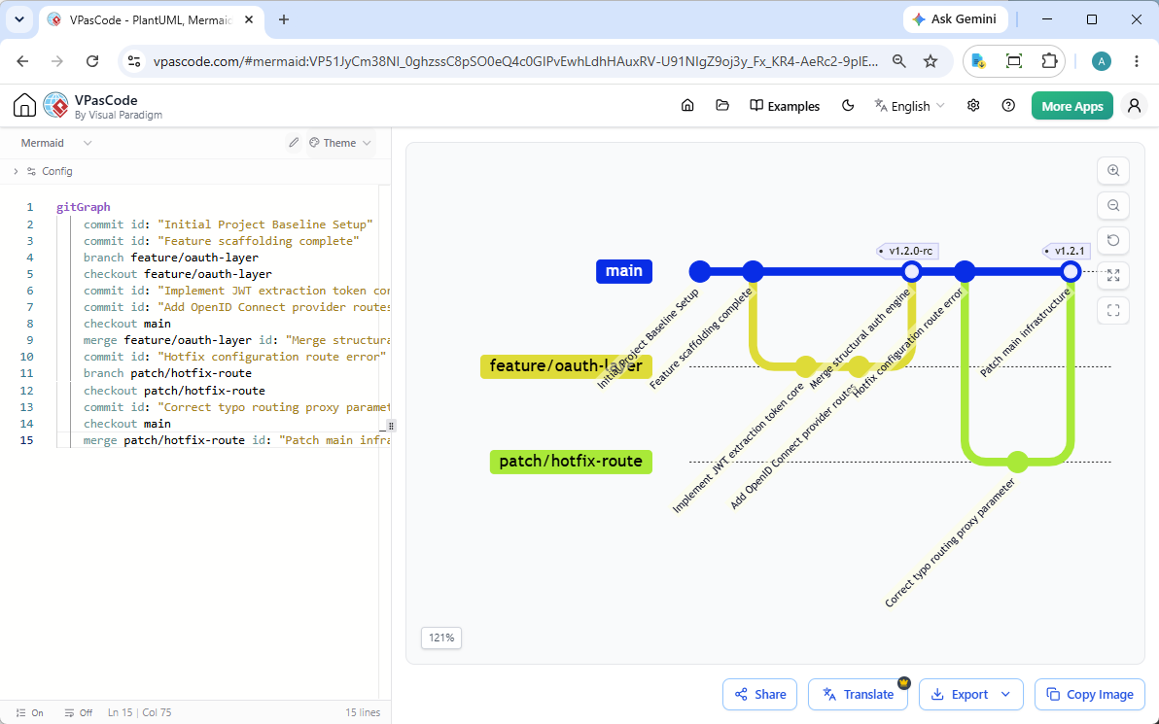Open the Examples menu
This screenshot has width=1159, height=724.
(785, 106)
